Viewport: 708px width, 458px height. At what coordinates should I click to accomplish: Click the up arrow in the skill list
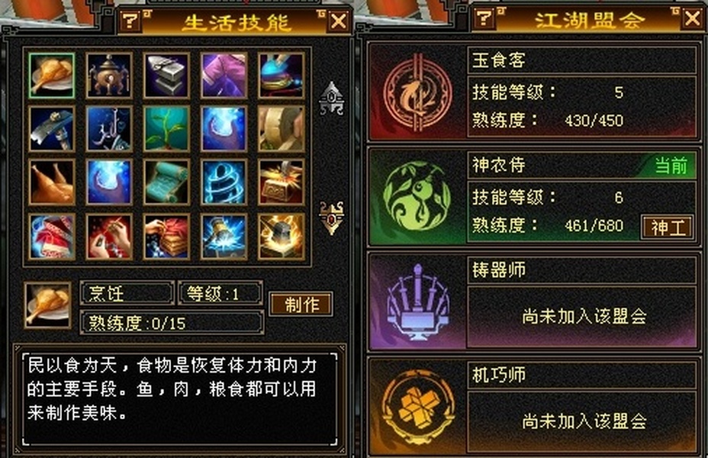pyautogui.click(x=332, y=98)
